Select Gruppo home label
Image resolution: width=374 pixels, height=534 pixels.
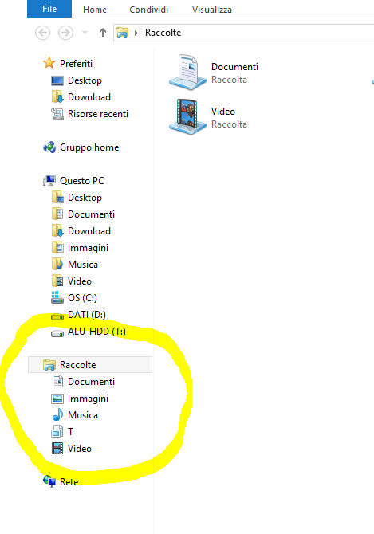click(89, 147)
